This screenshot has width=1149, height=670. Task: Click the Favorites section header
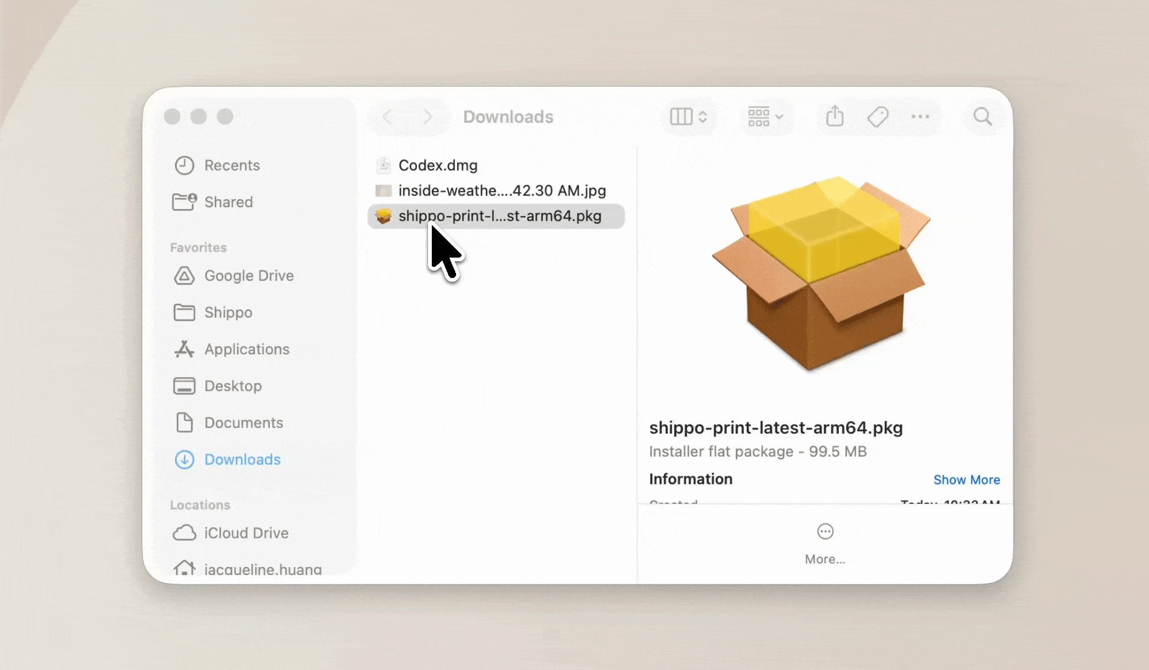point(199,248)
